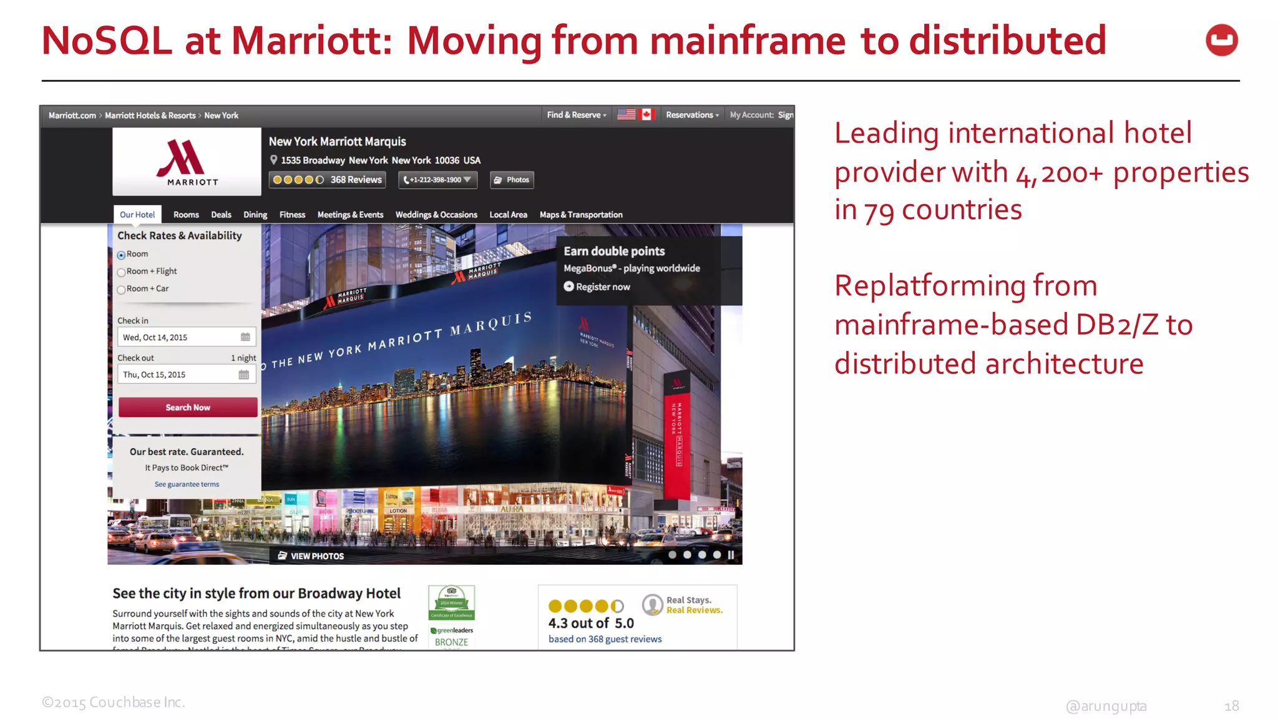
Task: Pause the photo slideshow
Action: point(731,554)
